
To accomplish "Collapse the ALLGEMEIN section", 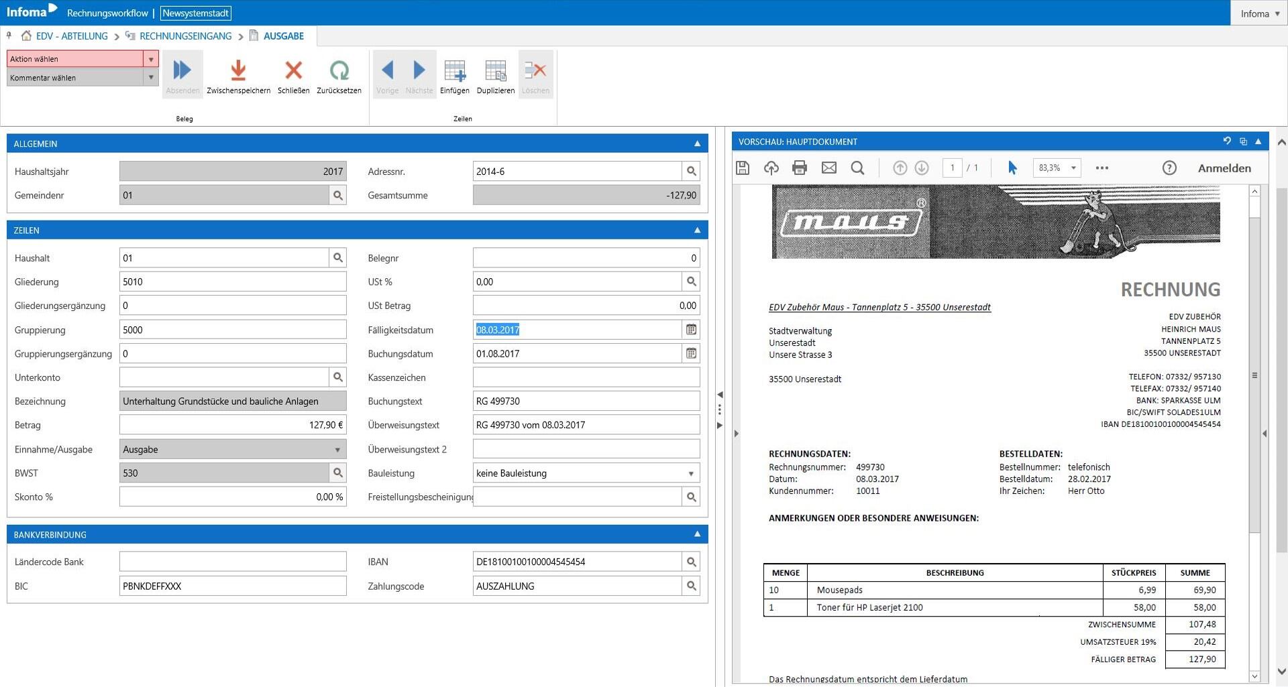I will tap(697, 143).
